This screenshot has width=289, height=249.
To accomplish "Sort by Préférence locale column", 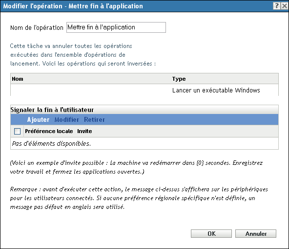I will [x=49, y=131].
